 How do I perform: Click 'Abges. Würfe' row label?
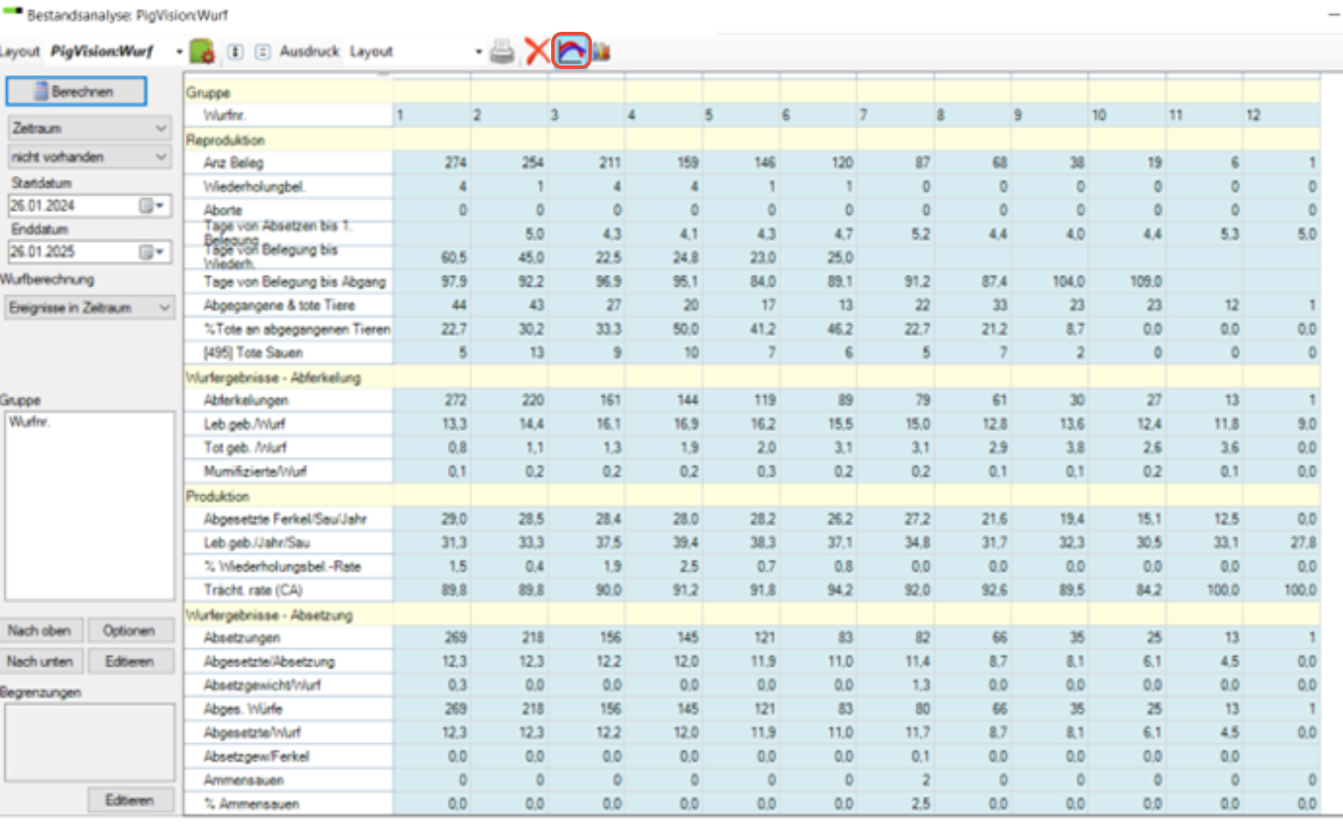[x=242, y=709]
